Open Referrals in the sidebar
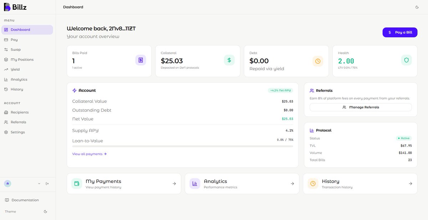This screenshot has width=428, height=220. pos(27,122)
